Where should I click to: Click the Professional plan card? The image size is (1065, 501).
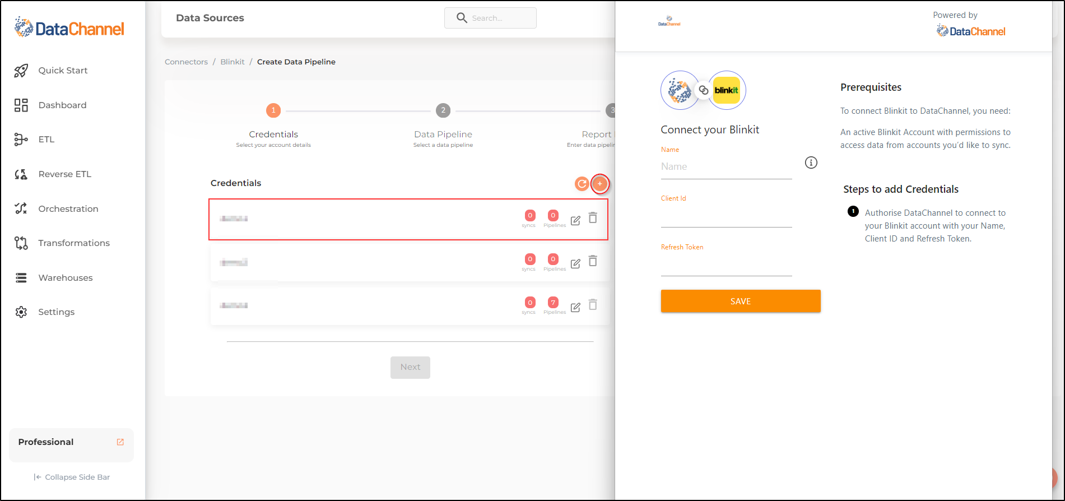(x=71, y=445)
